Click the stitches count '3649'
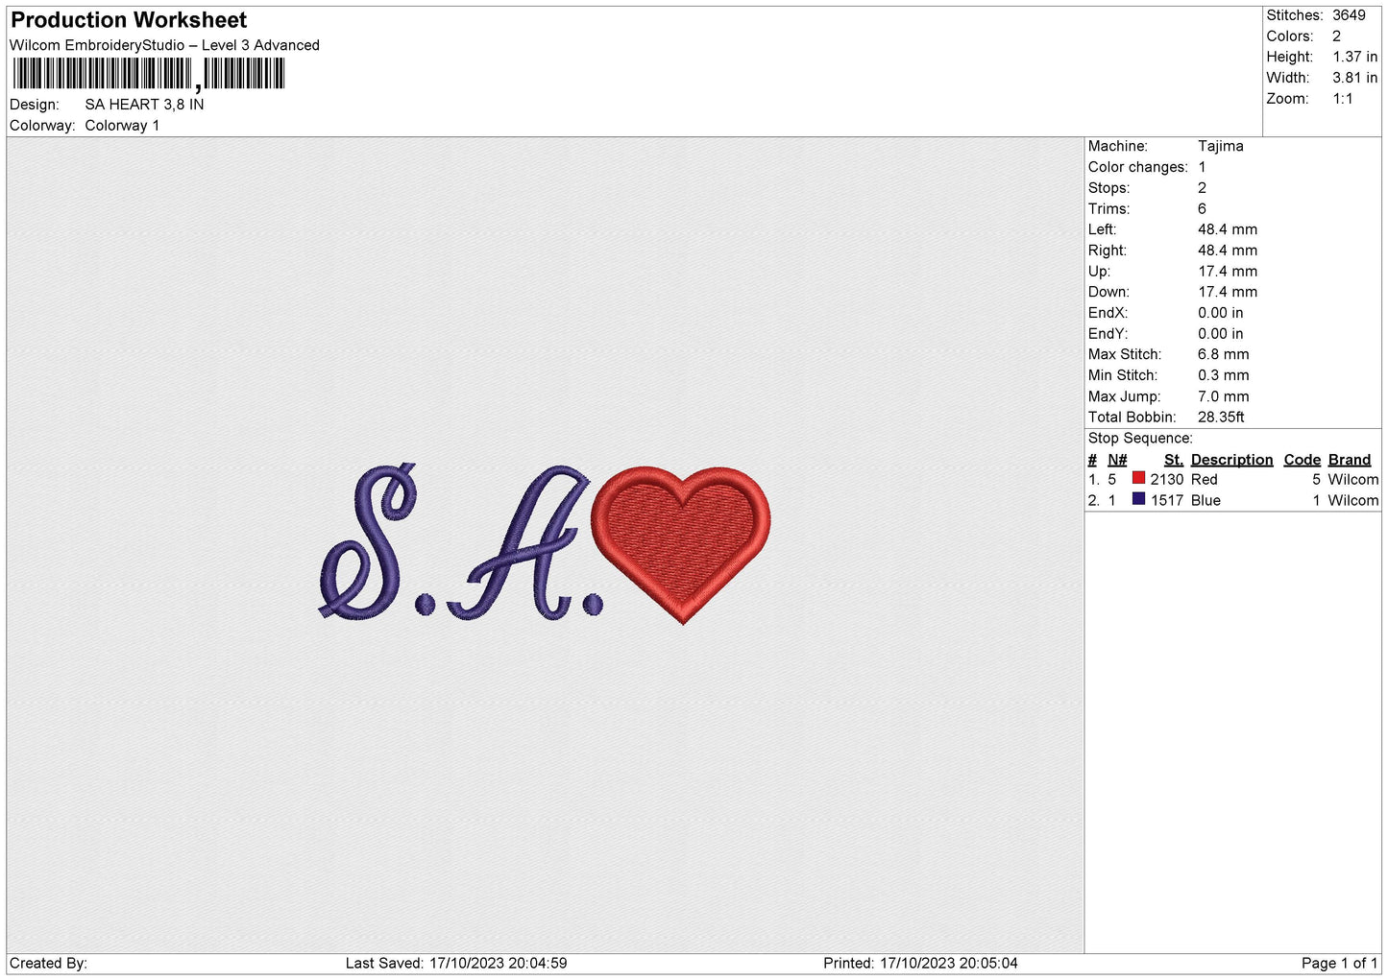 click(1349, 15)
